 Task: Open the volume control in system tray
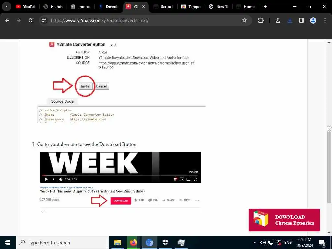[263, 243]
